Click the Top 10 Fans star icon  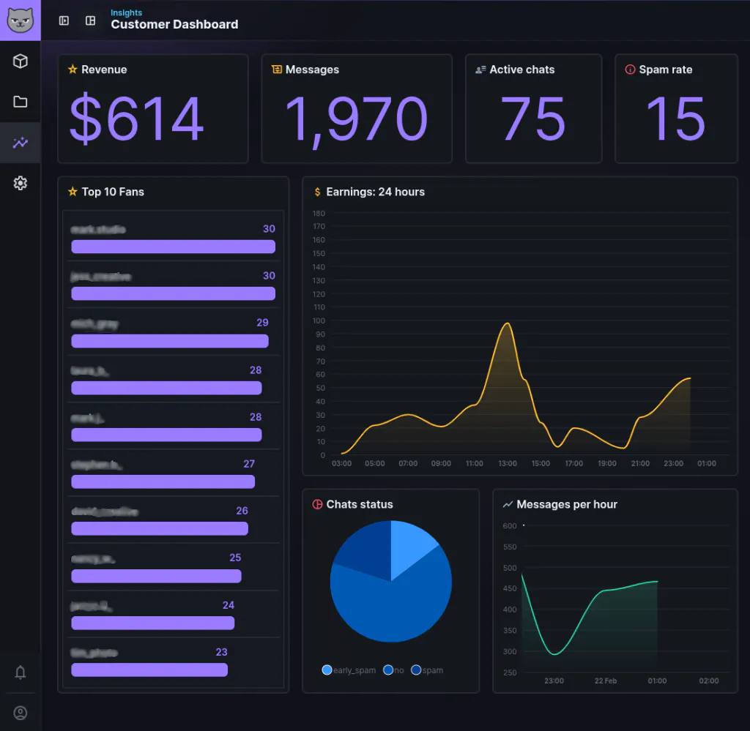[73, 192]
